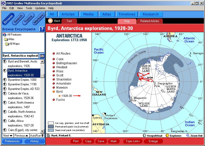Select the Ross route bullet

(54, 71)
